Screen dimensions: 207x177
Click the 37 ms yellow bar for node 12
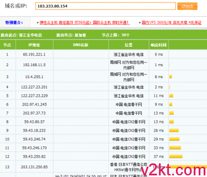(176, 156)
